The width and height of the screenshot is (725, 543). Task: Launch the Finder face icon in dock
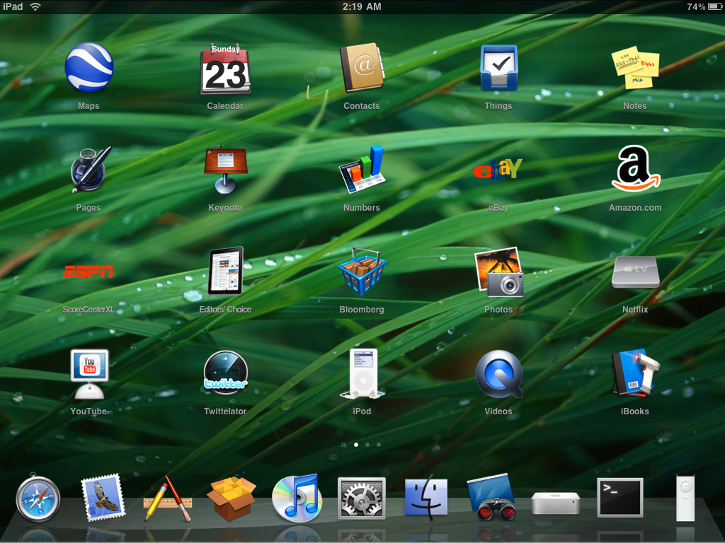point(426,498)
